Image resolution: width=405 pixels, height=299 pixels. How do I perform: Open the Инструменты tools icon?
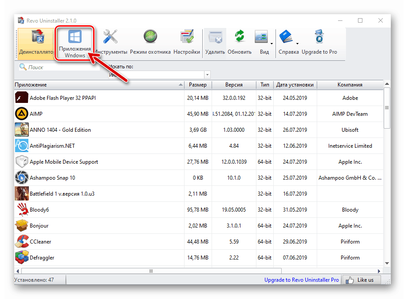tap(110, 36)
